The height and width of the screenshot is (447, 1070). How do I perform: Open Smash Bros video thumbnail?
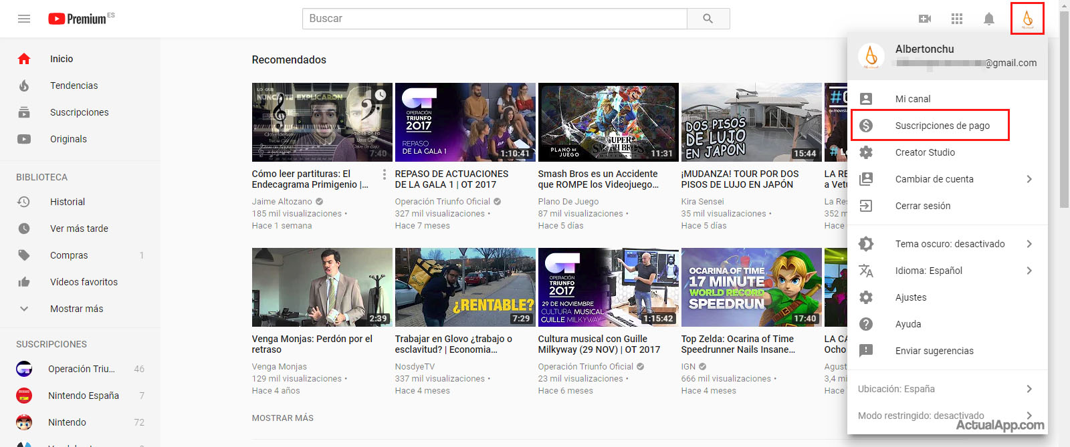pyautogui.click(x=609, y=122)
